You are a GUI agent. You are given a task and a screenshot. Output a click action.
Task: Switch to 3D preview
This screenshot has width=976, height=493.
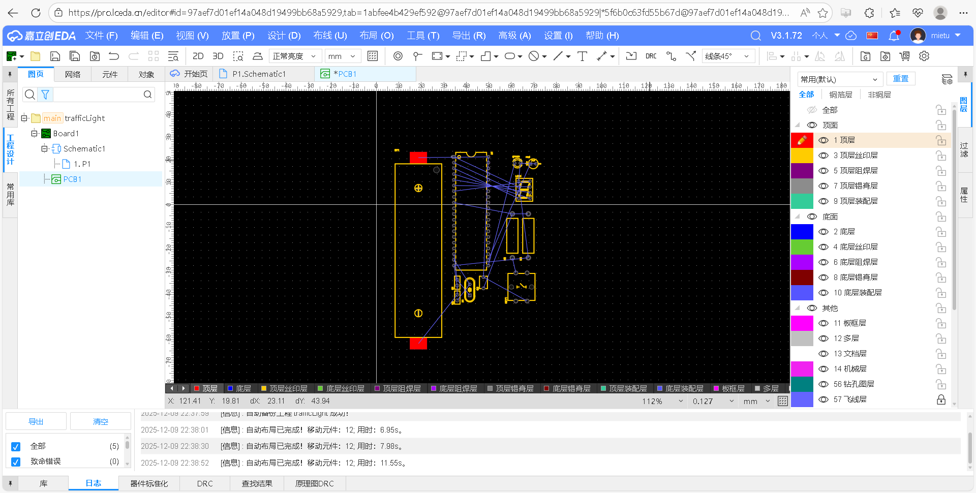(x=218, y=56)
